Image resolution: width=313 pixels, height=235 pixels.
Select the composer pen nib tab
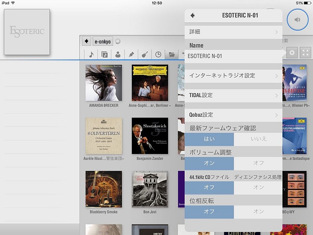tap(131, 54)
